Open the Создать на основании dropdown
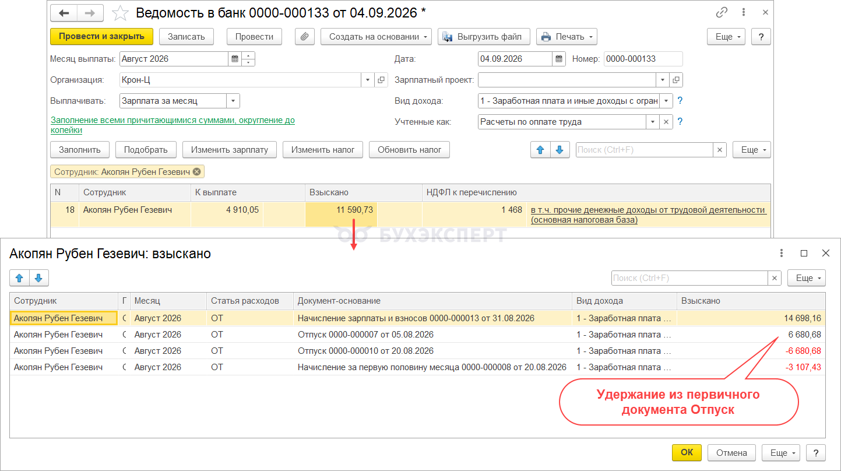The image size is (841, 471). [x=376, y=36]
